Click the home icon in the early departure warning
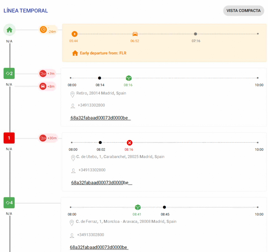Image resolution: width=268 pixels, height=252 pixels. [75, 53]
